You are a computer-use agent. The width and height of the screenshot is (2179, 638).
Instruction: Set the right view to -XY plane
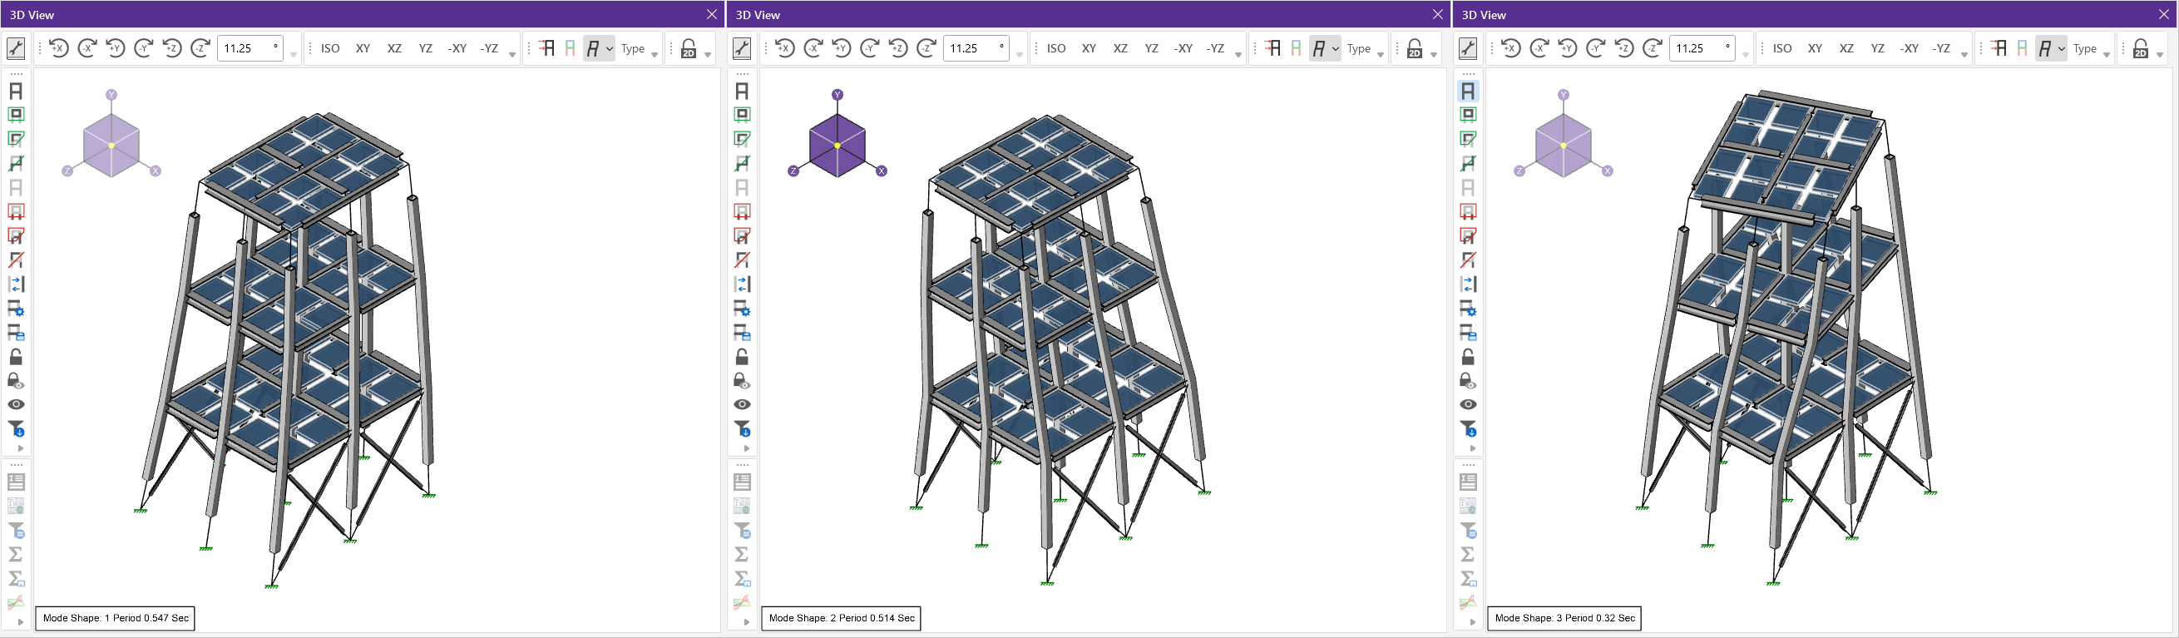1910,48
